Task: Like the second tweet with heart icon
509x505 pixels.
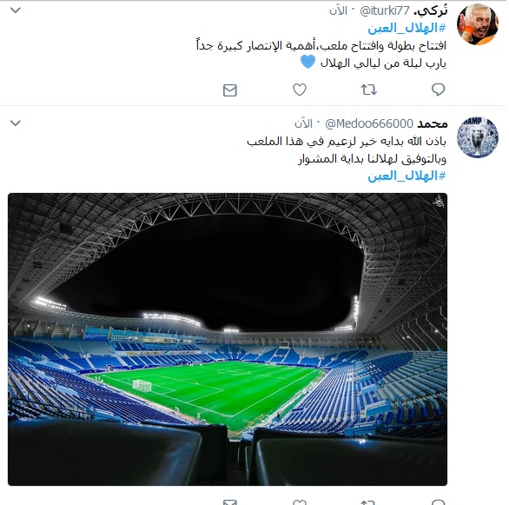Action: [300, 502]
